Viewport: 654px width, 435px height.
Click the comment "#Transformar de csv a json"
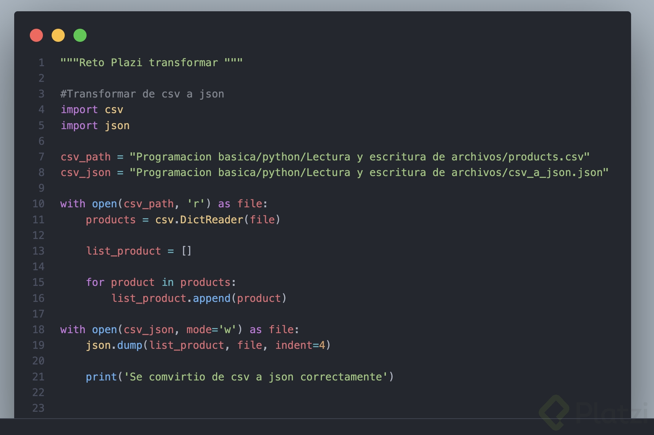click(x=142, y=94)
